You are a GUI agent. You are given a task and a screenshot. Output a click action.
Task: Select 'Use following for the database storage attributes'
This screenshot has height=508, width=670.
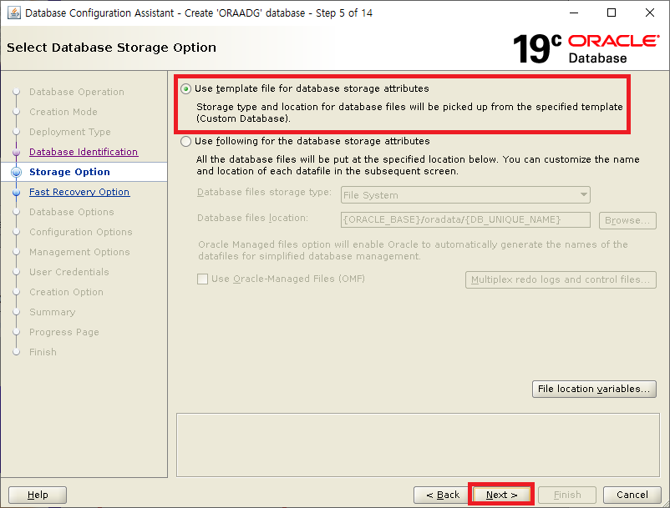coord(185,141)
